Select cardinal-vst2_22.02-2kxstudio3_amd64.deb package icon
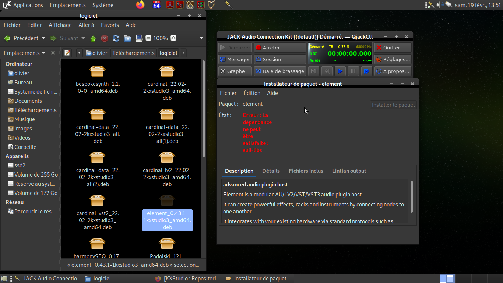Image resolution: width=503 pixels, height=283 pixels. pyautogui.click(x=98, y=201)
